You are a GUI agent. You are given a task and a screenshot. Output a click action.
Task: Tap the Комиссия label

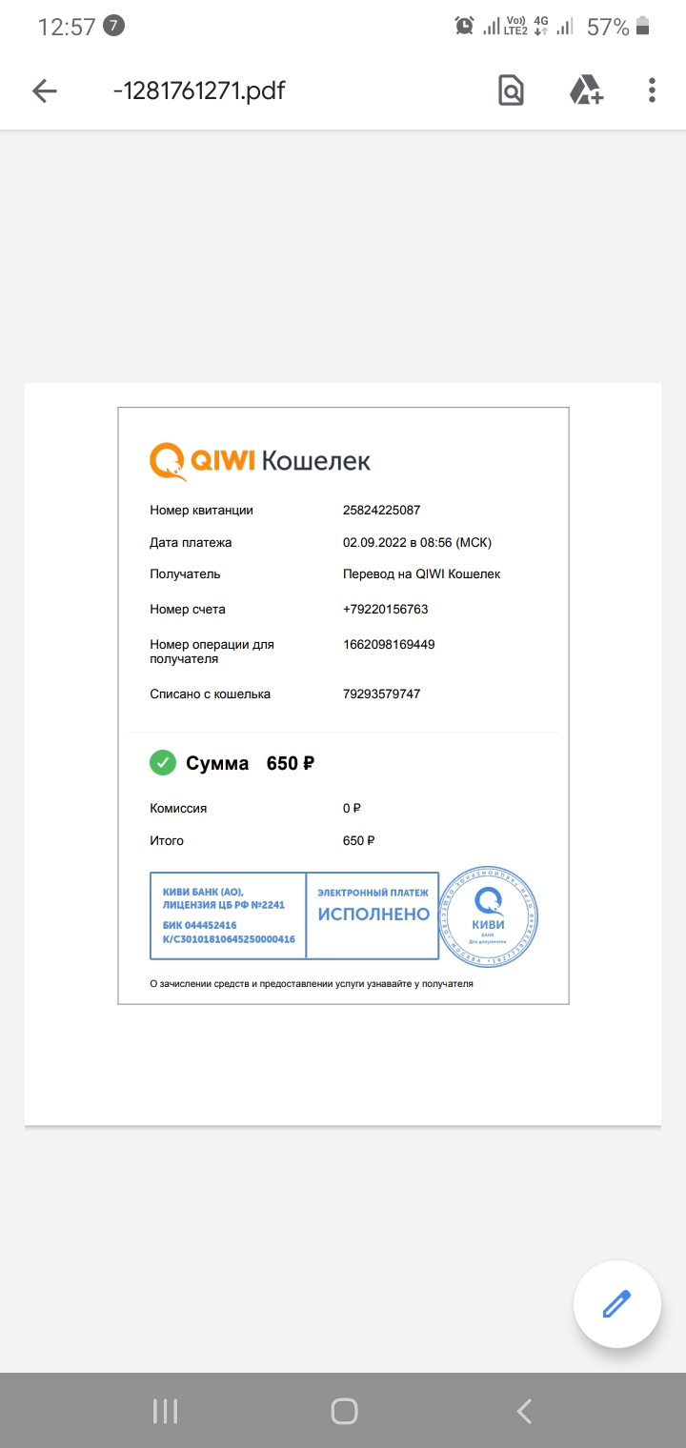(x=178, y=809)
